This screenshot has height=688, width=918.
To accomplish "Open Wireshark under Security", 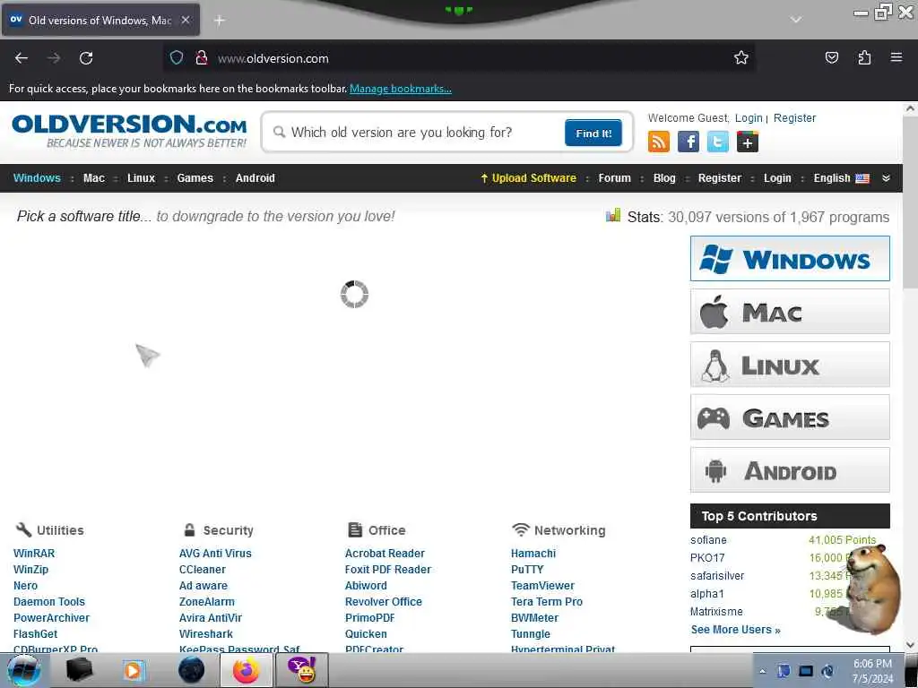I will (205, 633).
